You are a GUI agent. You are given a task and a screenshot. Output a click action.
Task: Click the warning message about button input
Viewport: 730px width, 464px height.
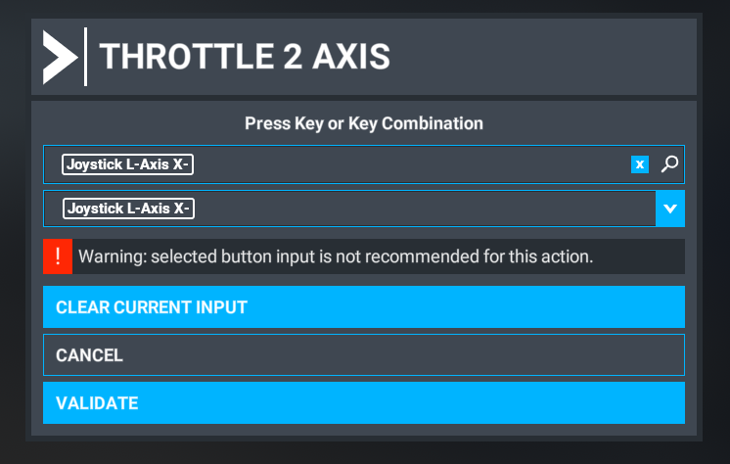tap(336, 256)
